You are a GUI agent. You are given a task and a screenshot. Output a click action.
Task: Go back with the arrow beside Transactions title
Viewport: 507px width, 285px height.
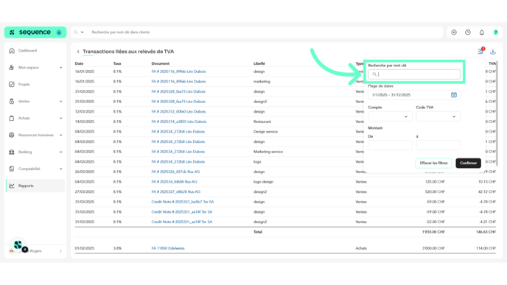pos(78,52)
